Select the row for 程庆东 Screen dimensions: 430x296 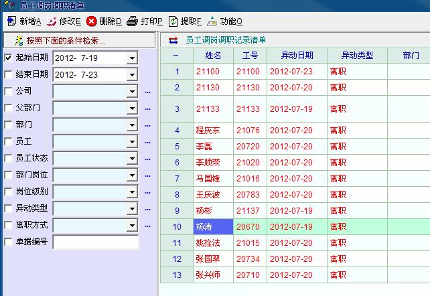click(207, 130)
